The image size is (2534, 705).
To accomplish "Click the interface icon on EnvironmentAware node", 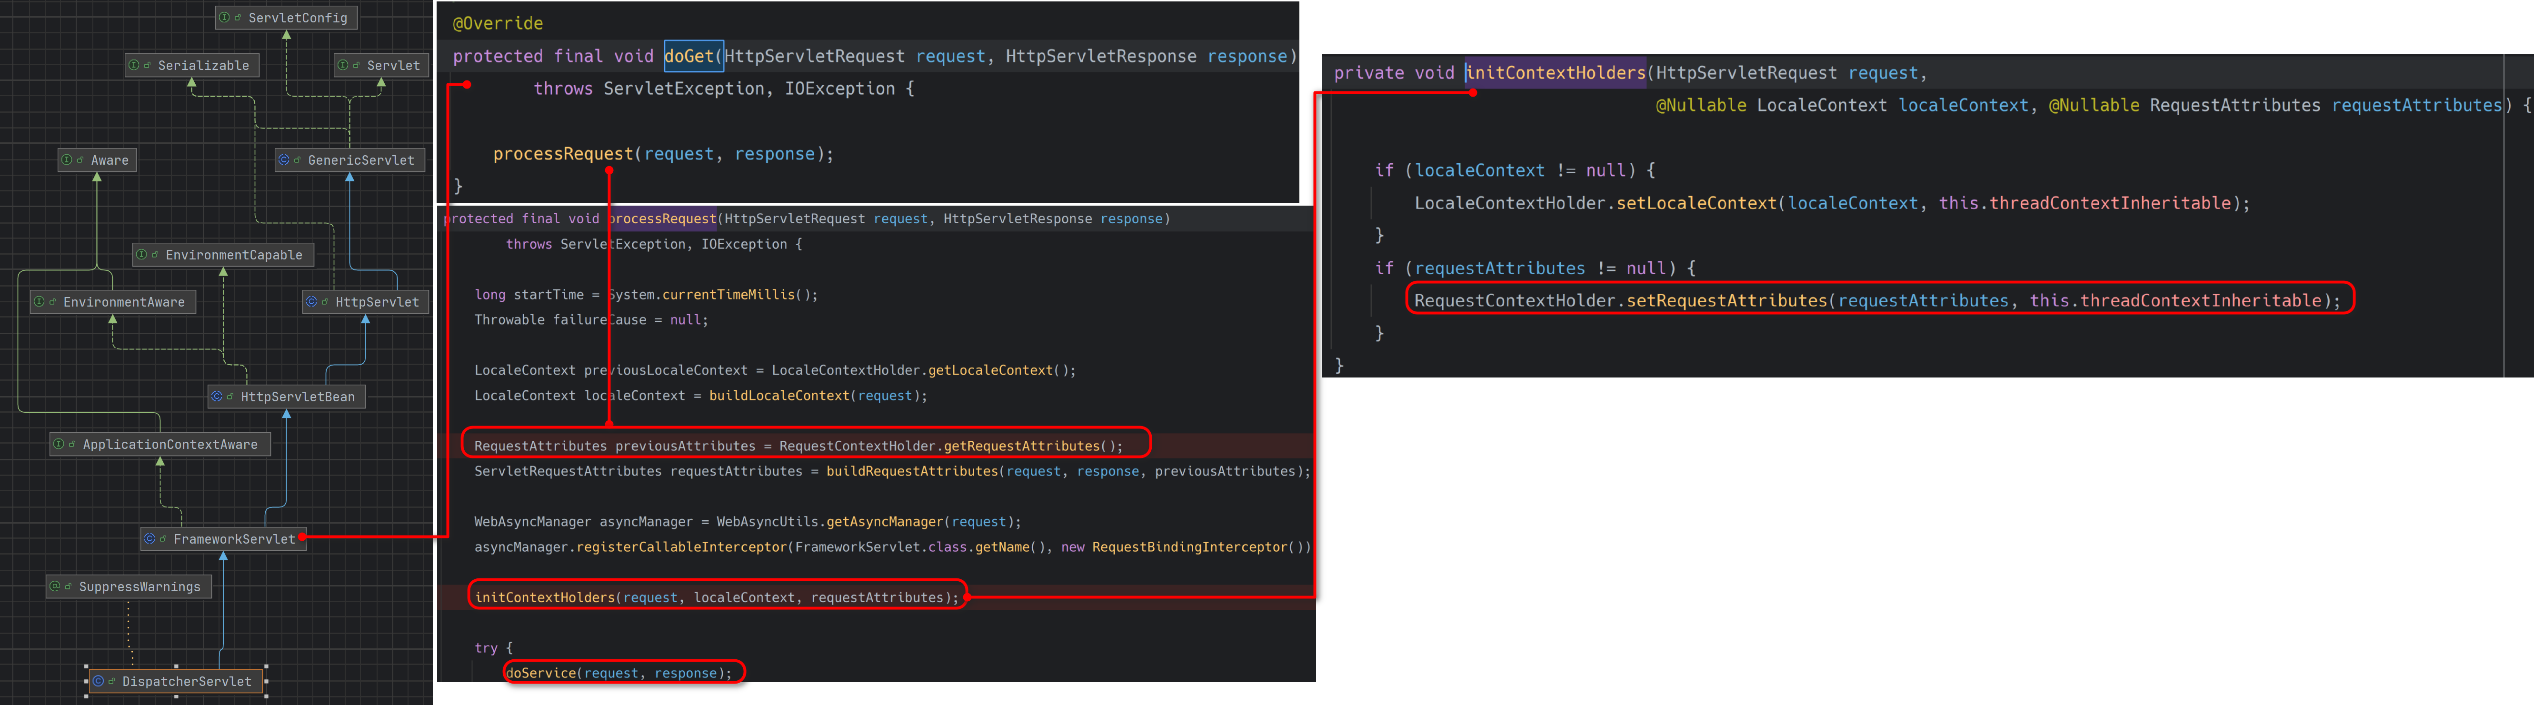I will click(x=40, y=302).
